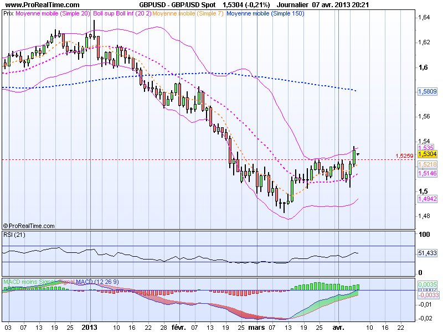This screenshot has width=443, height=332.
Task: Click the red dashed 1,5259 horizontal line
Action: (x=209, y=159)
